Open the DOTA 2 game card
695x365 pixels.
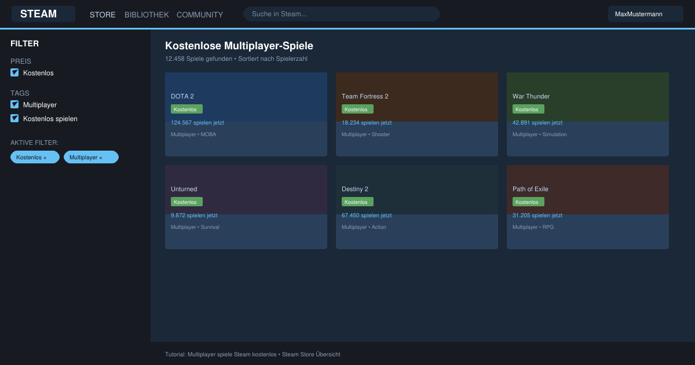(246, 114)
